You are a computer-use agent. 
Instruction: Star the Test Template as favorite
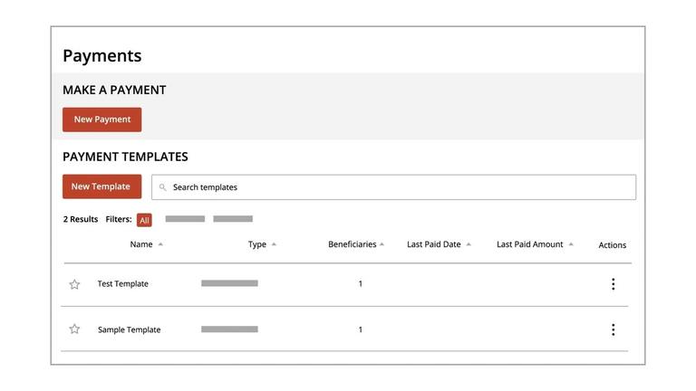coord(74,284)
